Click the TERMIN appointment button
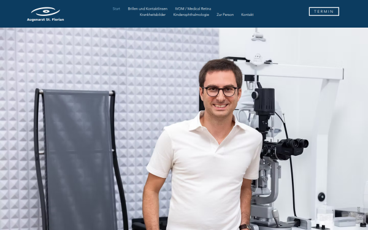368x230 pixels. point(324,12)
